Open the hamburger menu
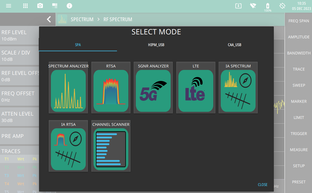The width and height of the screenshot is (312, 193). tap(9, 6)
